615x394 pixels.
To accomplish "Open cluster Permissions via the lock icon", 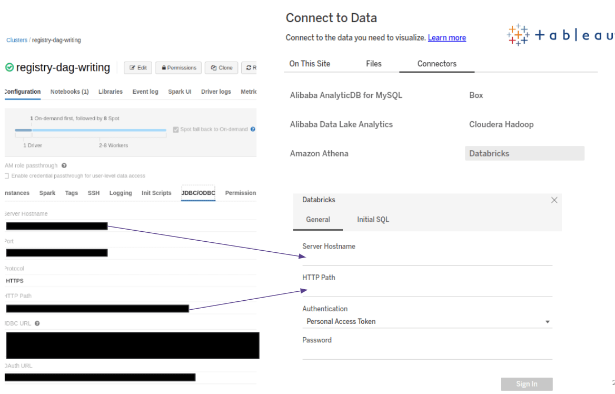I will pos(164,67).
